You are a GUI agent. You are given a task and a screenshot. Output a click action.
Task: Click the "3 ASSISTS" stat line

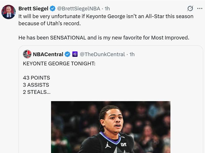(36, 85)
